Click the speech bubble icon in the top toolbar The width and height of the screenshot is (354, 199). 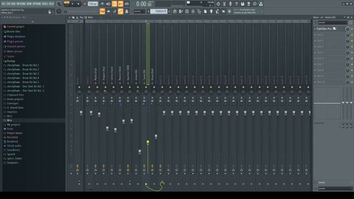[x=254, y=4]
